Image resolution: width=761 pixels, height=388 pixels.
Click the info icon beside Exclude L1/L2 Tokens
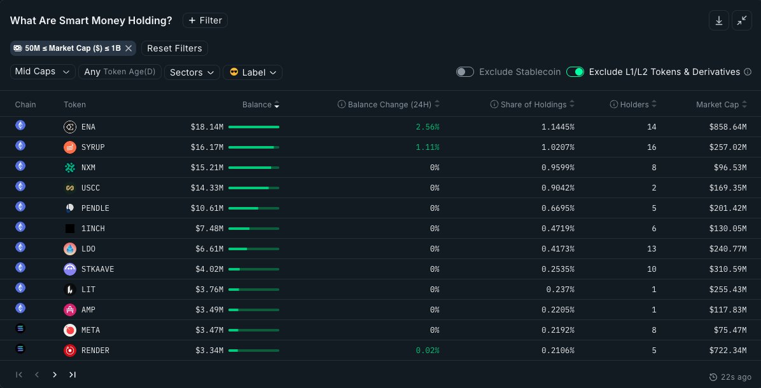[x=748, y=72]
